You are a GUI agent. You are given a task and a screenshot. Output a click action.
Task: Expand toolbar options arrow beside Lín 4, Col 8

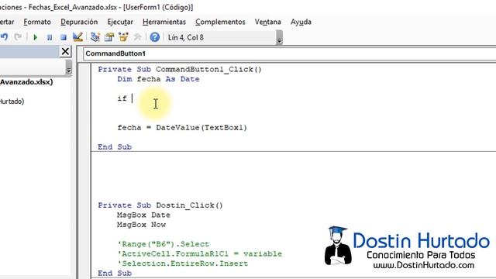pos(279,37)
